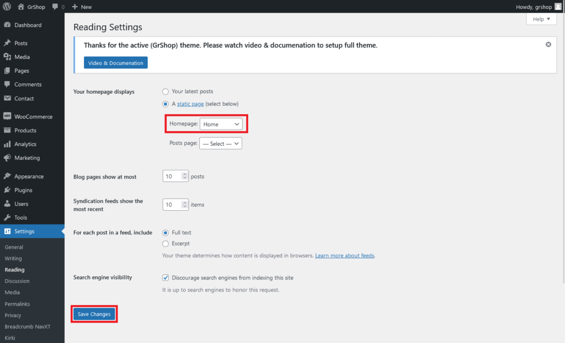Image resolution: width=565 pixels, height=343 pixels.
Task: Click the Marketing megaphone icon
Action: [x=7, y=158]
